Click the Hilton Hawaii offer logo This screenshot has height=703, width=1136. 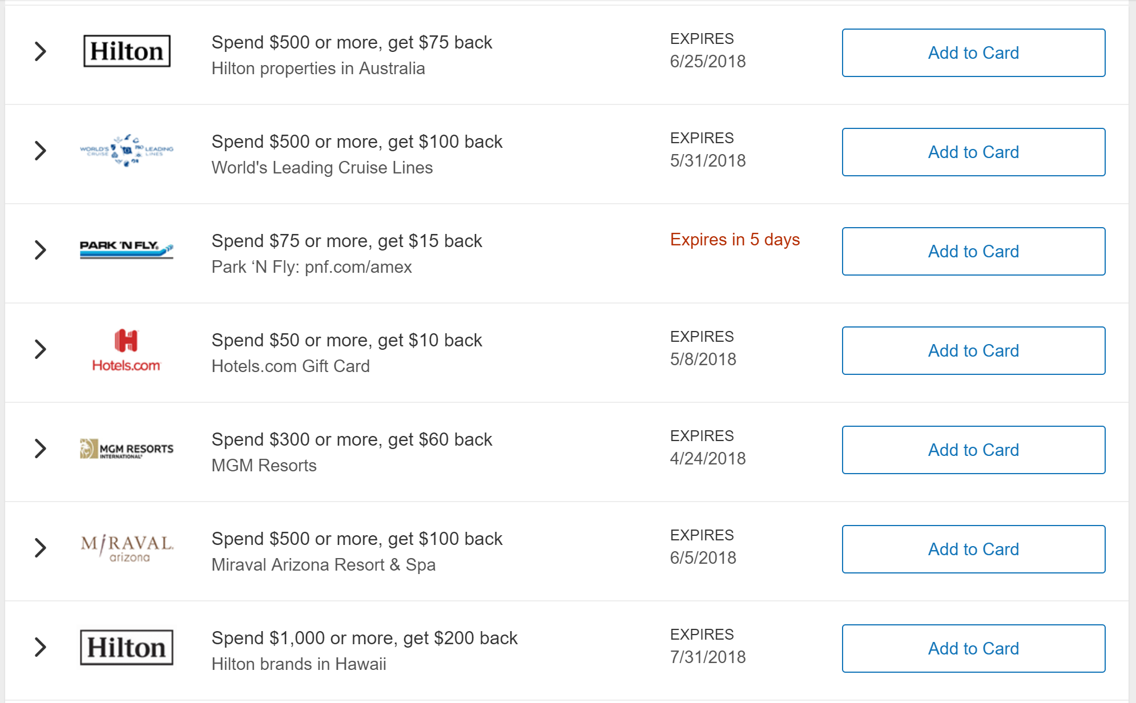(127, 648)
